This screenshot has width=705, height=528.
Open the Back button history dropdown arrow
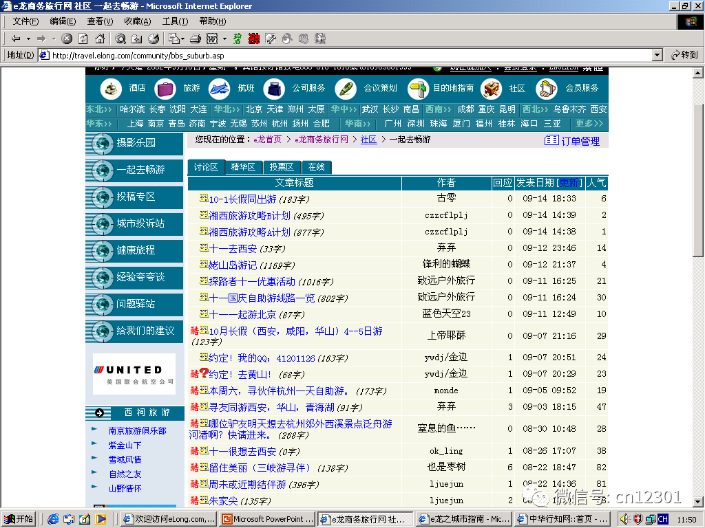(x=28, y=39)
